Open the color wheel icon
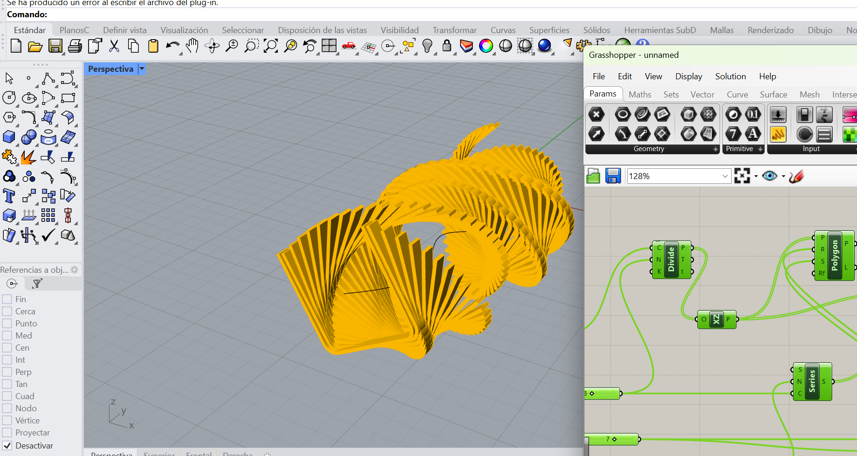This screenshot has height=456, width=857. [x=486, y=46]
